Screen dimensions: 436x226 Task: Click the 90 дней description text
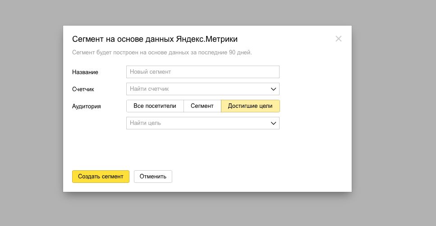pos(240,53)
